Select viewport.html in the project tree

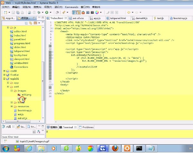point(22,59)
